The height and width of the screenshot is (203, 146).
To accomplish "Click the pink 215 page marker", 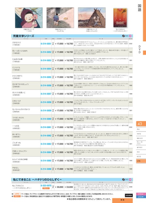I will point(141,194).
